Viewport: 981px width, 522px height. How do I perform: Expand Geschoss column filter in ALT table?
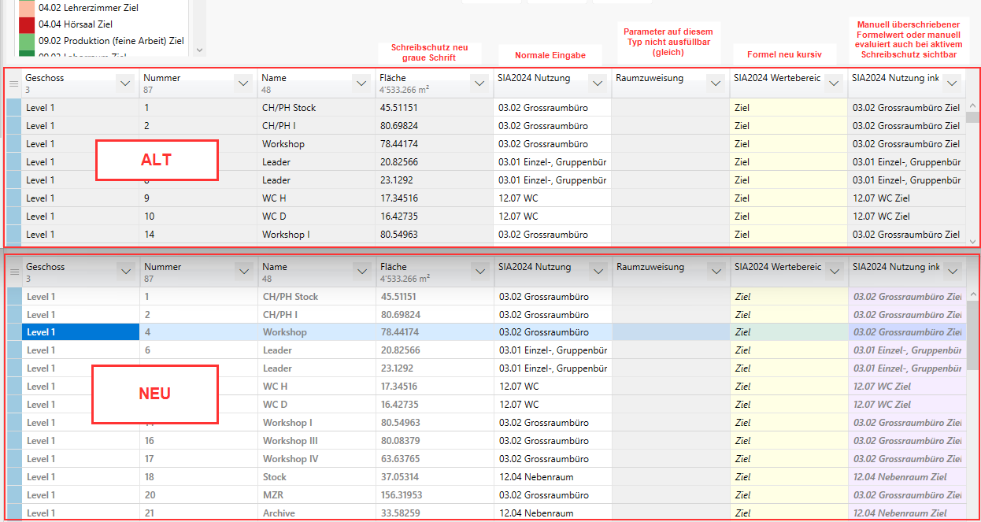(x=125, y=83)
